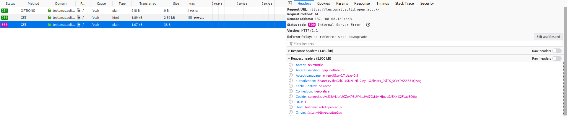Click the Origin value otto-aa.github.io

click(325, 112)
